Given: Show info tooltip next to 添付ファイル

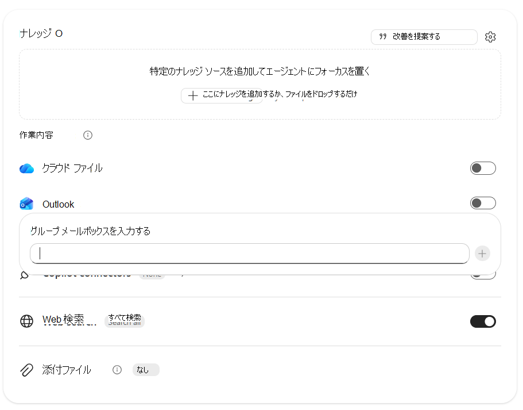Looking at the screenshot, I should pos(117,370).
